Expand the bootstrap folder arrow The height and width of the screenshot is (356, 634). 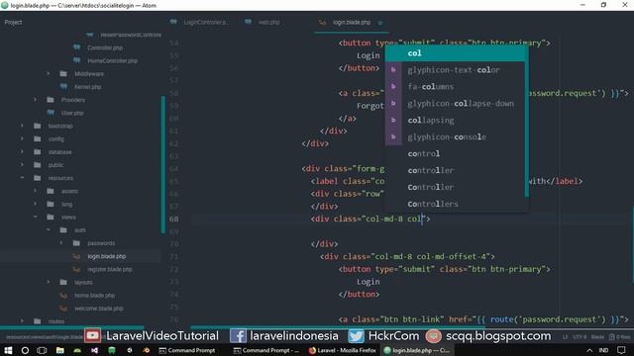[x=22, y=126]
